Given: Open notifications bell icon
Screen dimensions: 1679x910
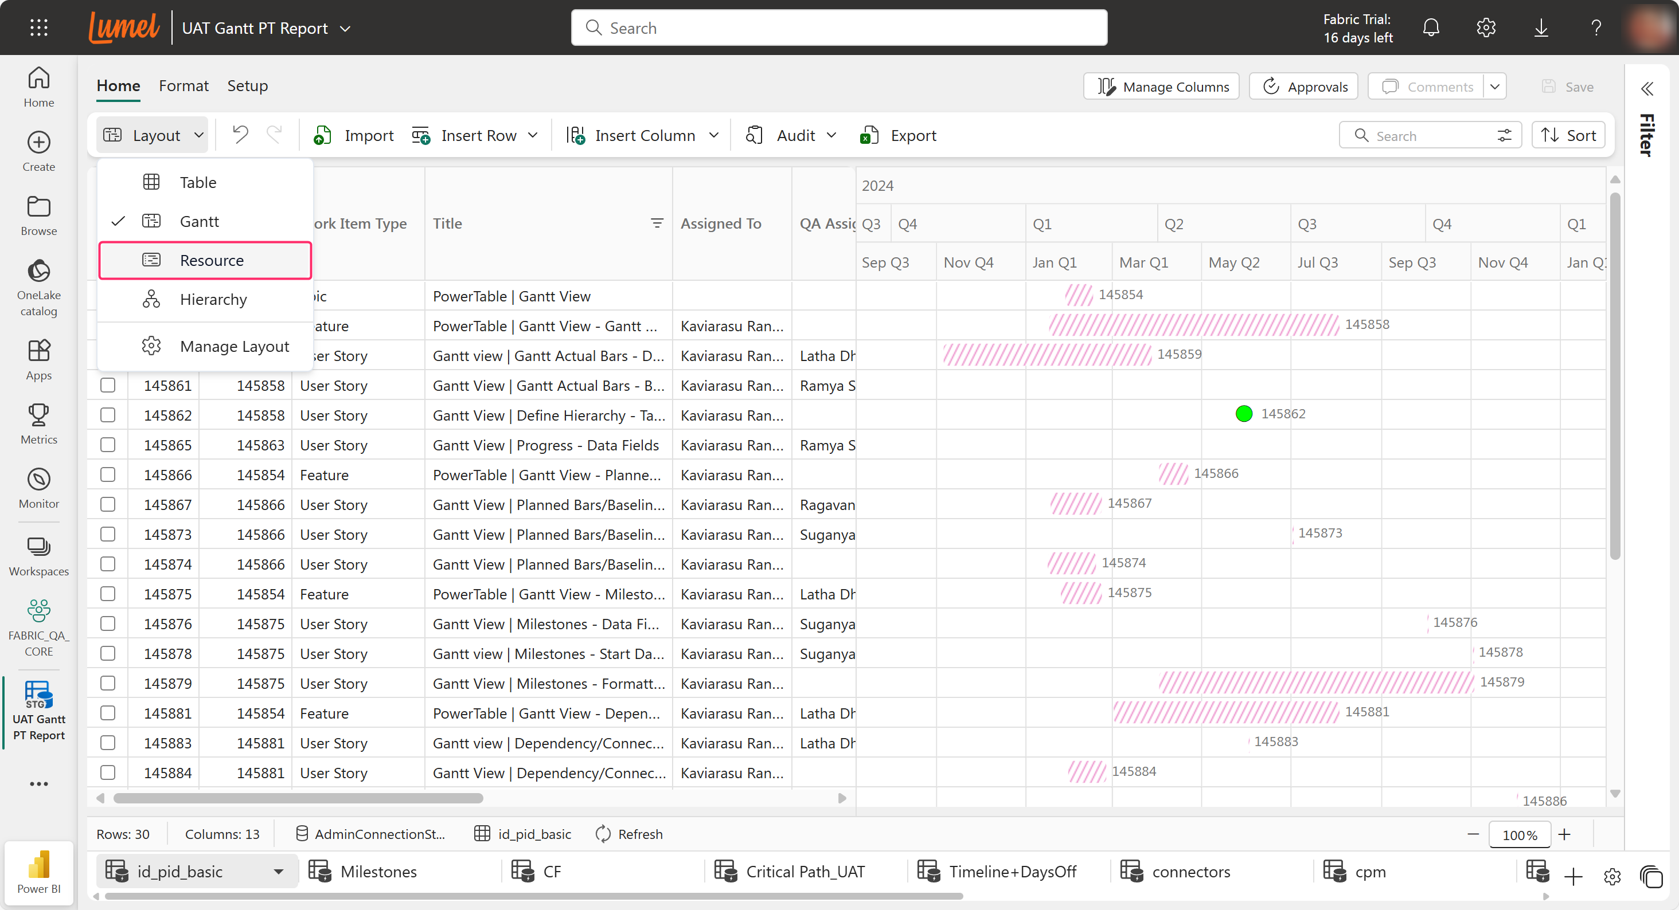Looking at the screenshot, I should (1431, 28).
